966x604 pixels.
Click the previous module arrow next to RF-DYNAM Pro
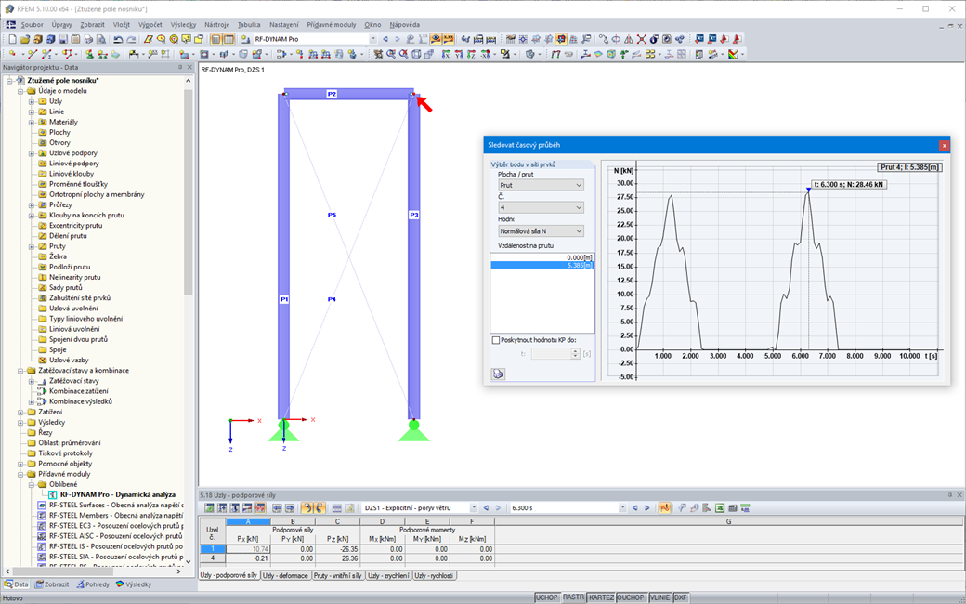coord(385,39)
